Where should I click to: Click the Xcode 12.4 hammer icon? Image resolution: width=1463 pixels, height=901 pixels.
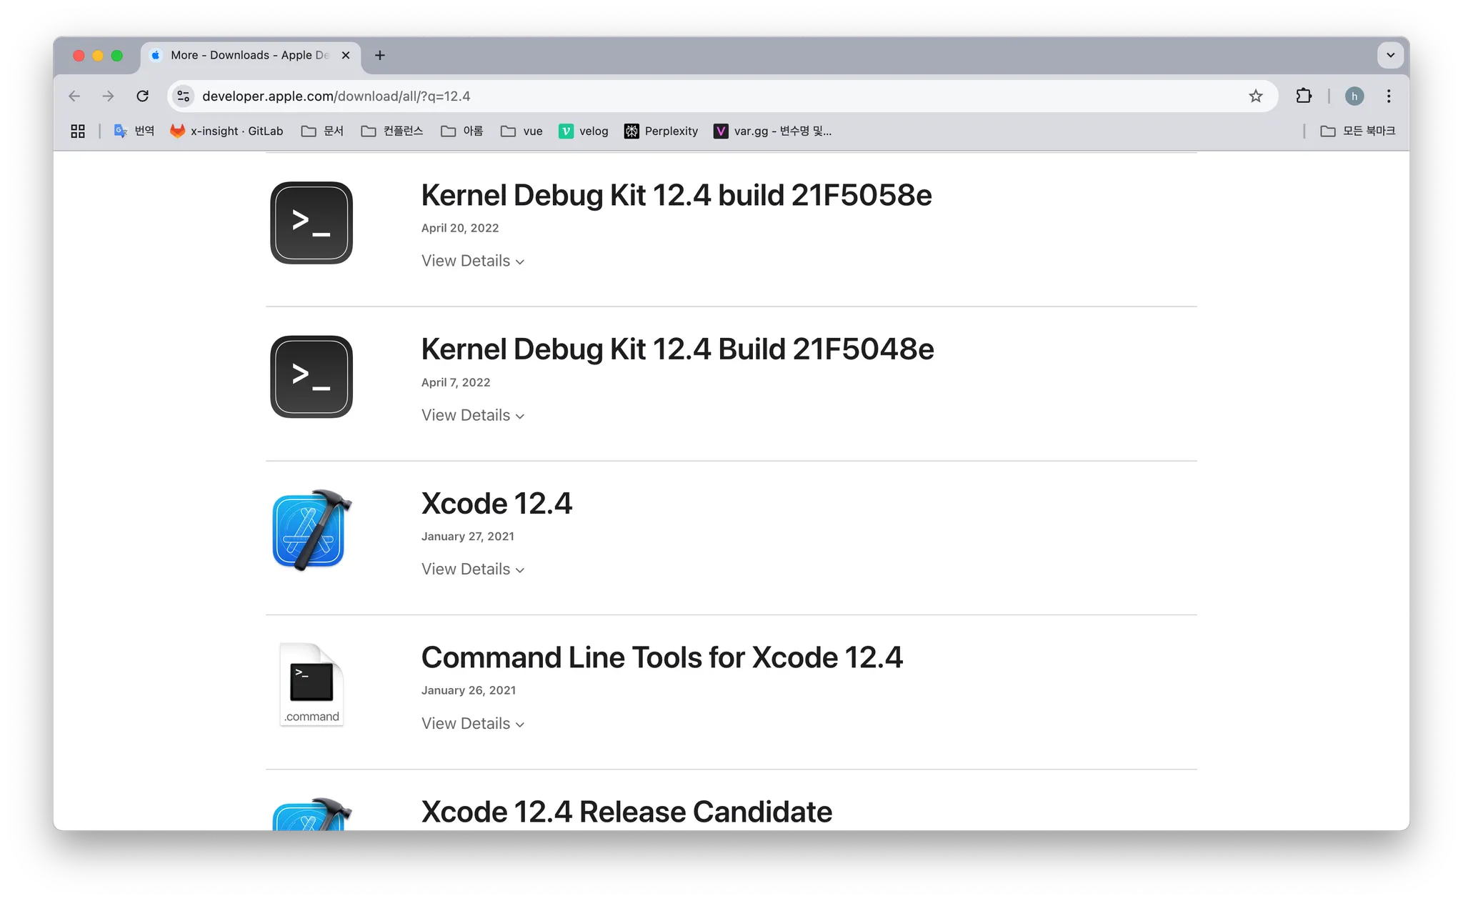pyautogui.click(x=311, y=530)
